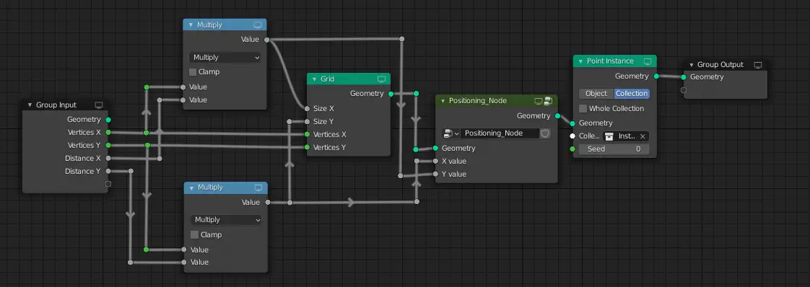Viewport: 810px width, 287px height.
Task: Click Group Input Distance Y output socket
Action: [x=108, y=171]
